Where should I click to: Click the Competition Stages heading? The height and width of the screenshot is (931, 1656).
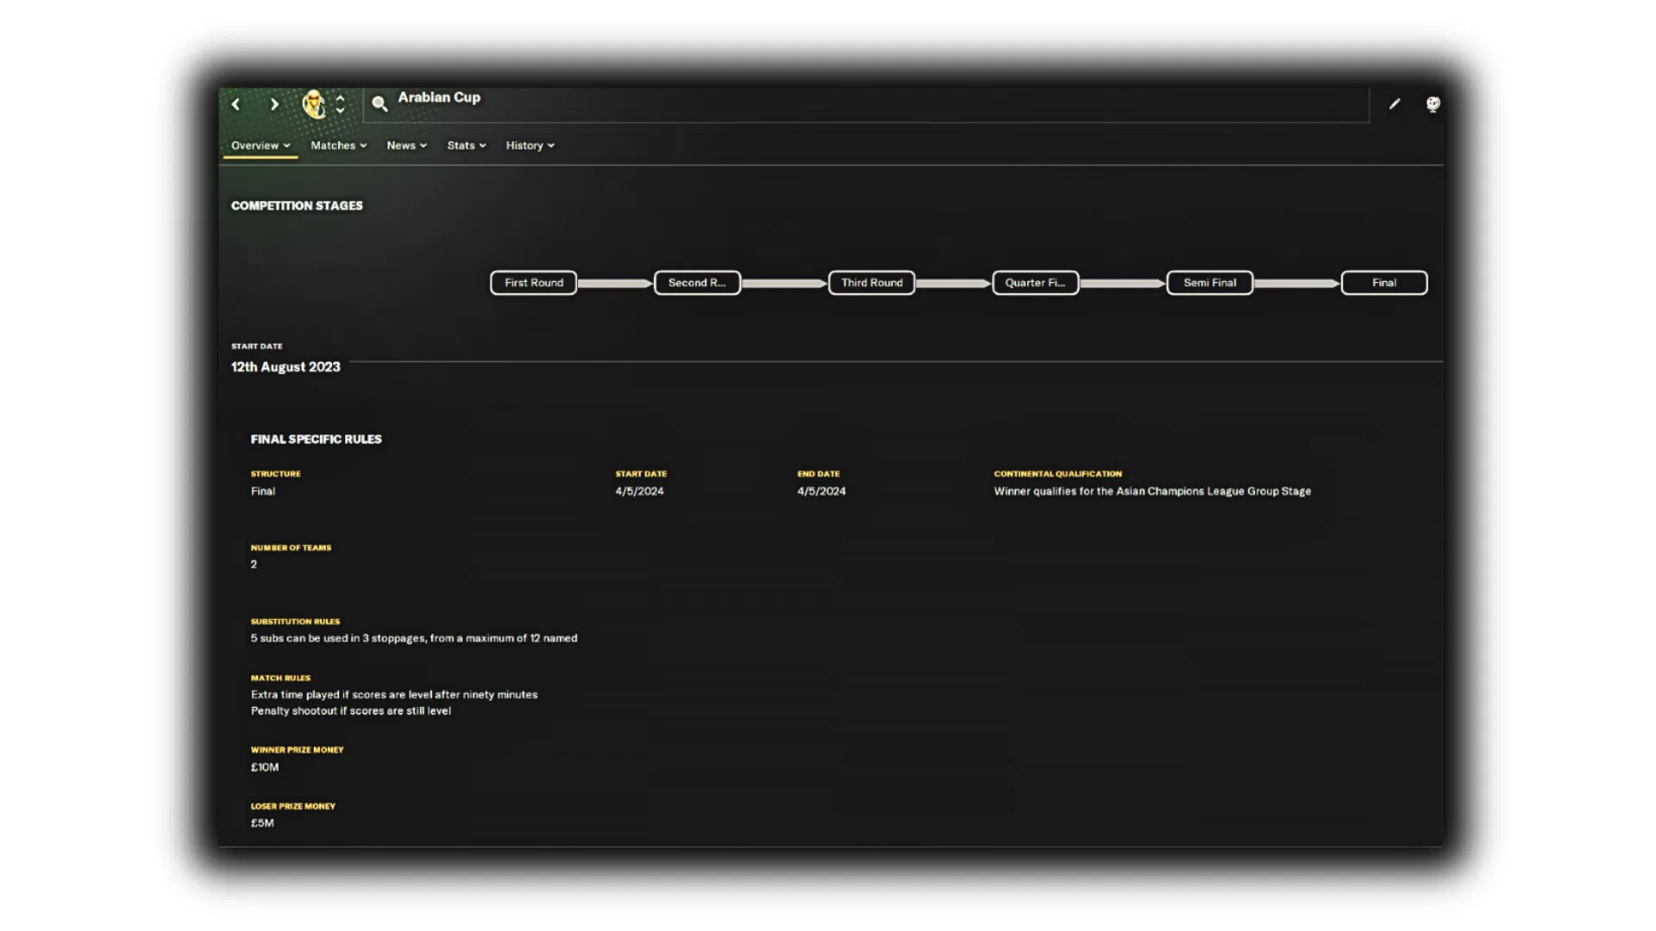tap(297, 206)
